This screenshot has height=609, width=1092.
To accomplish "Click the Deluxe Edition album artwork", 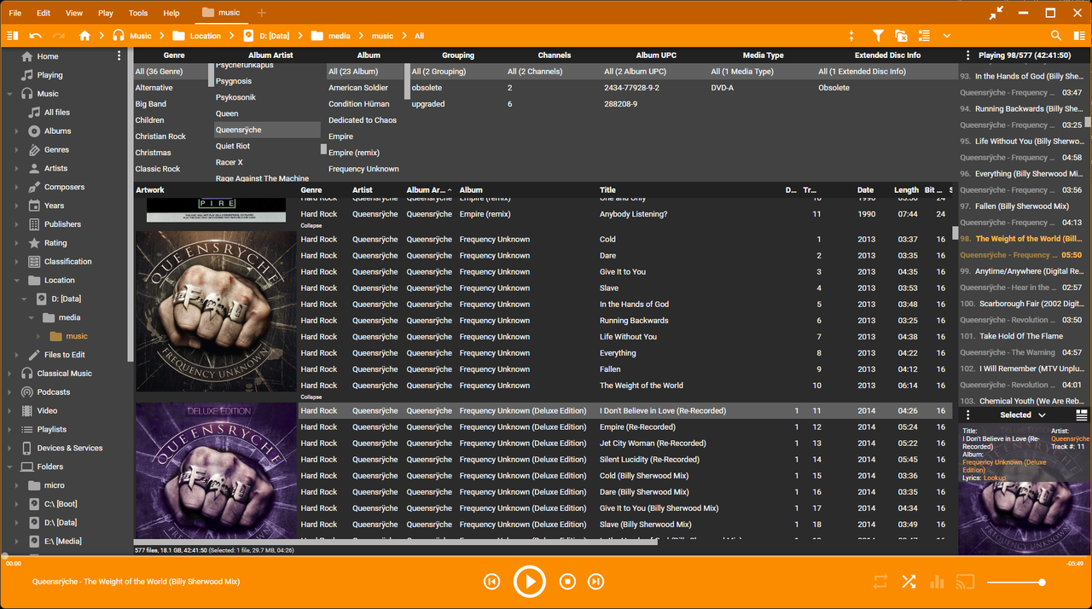I will [216, 469].
